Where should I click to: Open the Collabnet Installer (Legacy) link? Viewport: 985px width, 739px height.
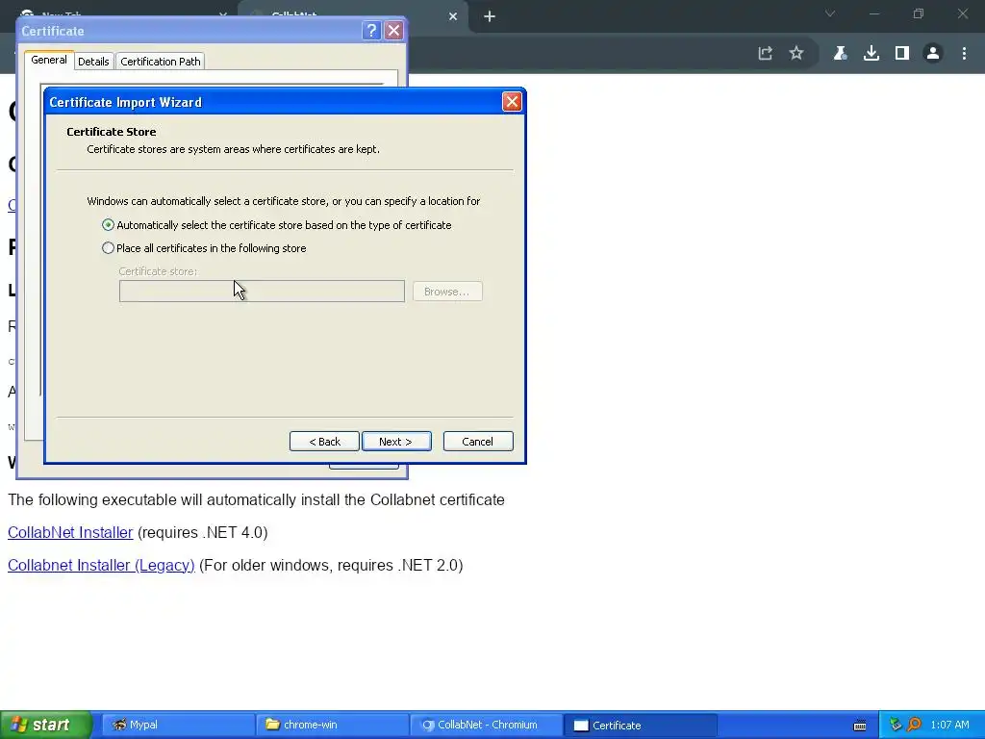pos(101,565)
